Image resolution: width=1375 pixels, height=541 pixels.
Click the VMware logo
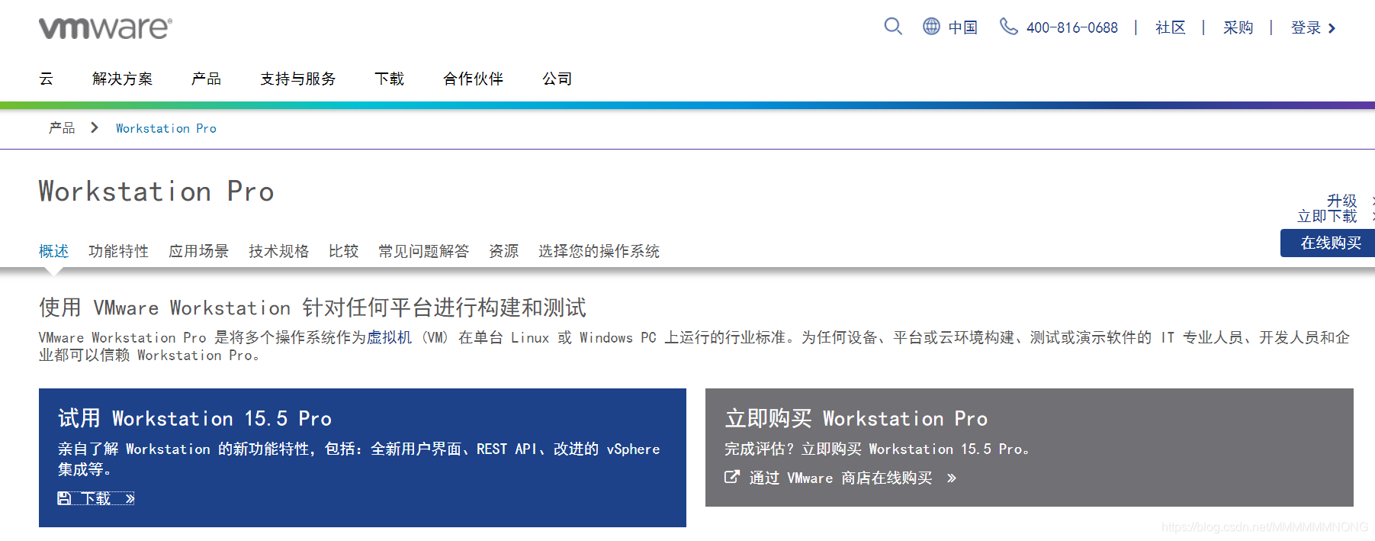pos(105,28)
